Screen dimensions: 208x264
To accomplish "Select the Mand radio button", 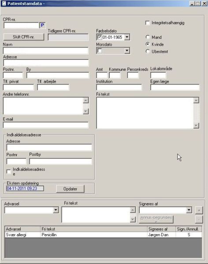I will [x=148, y=37].
